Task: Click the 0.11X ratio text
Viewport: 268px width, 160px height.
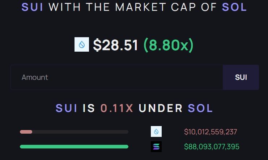Action: [117, 108]
